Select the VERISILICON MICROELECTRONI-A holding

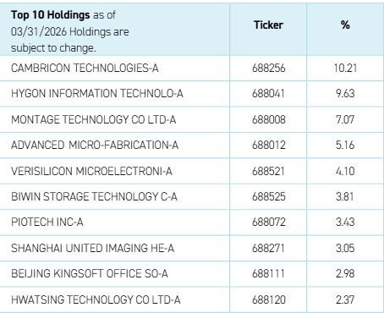point(91,171)
